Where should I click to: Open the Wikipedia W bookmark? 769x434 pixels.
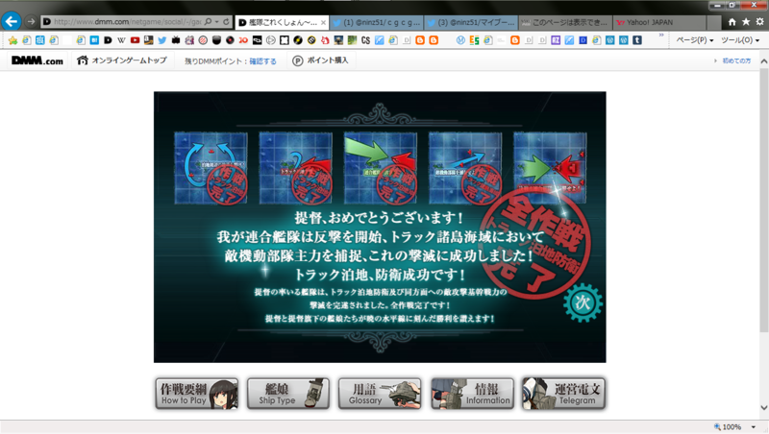click(121, 40)
